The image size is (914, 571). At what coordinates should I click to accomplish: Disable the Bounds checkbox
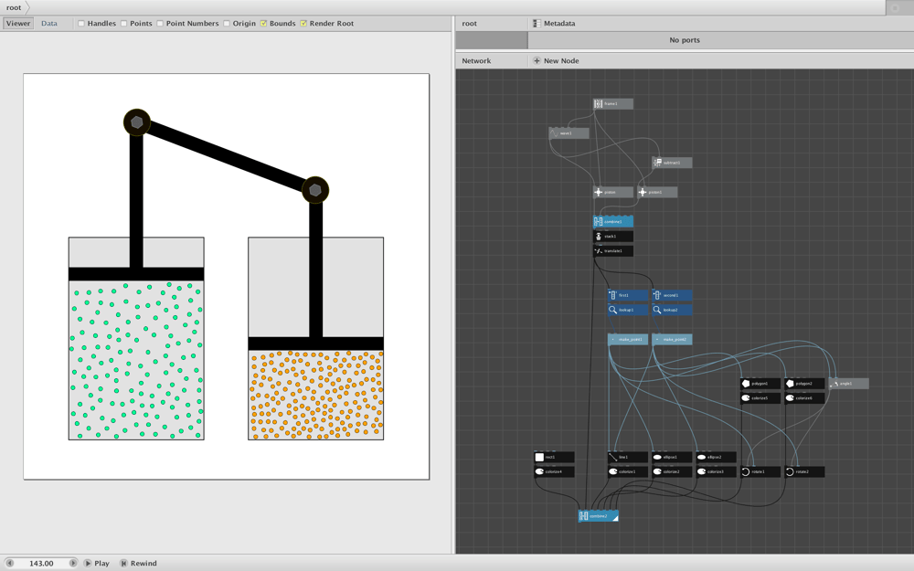(263, 24)
